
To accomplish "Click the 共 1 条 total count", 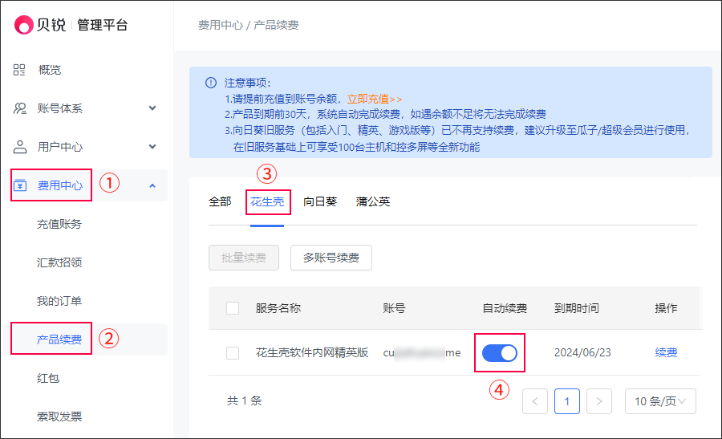I will (x=244, y=400).
